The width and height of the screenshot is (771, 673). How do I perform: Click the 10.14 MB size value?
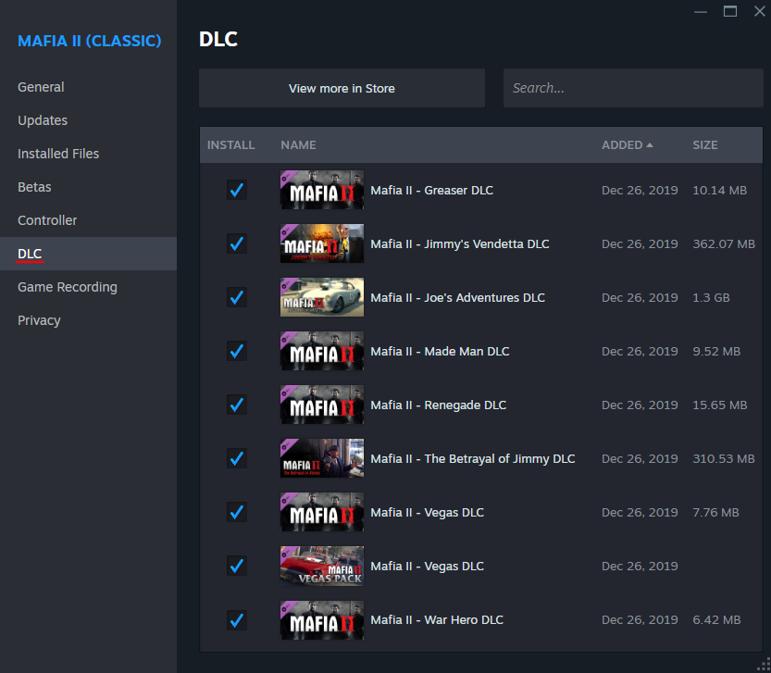720,190
